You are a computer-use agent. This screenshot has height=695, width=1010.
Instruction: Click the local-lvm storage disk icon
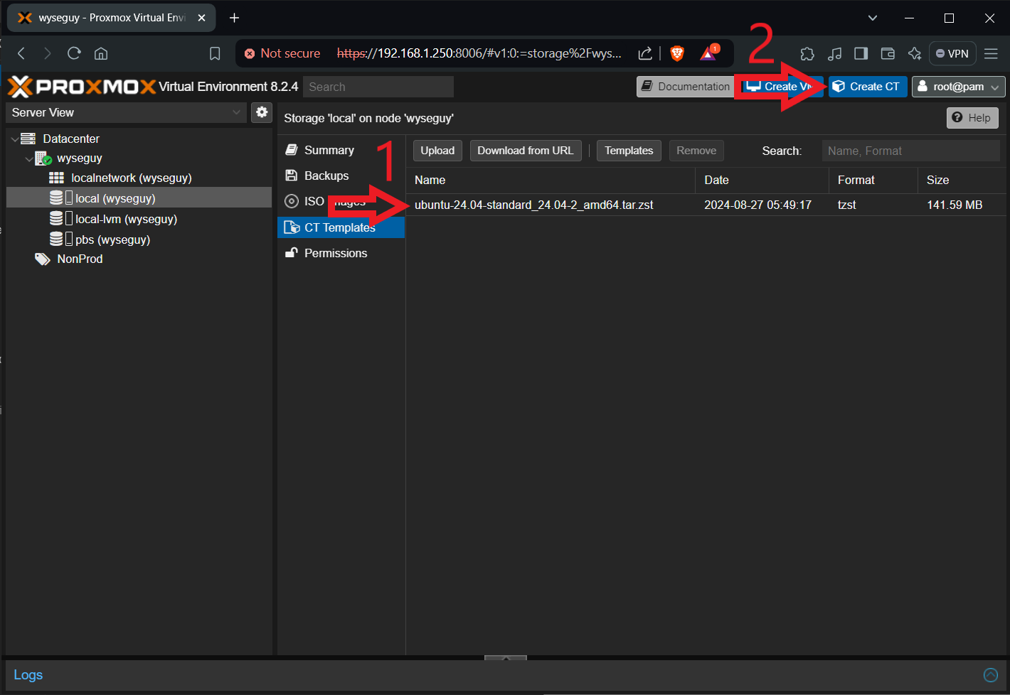click(56, 219)
